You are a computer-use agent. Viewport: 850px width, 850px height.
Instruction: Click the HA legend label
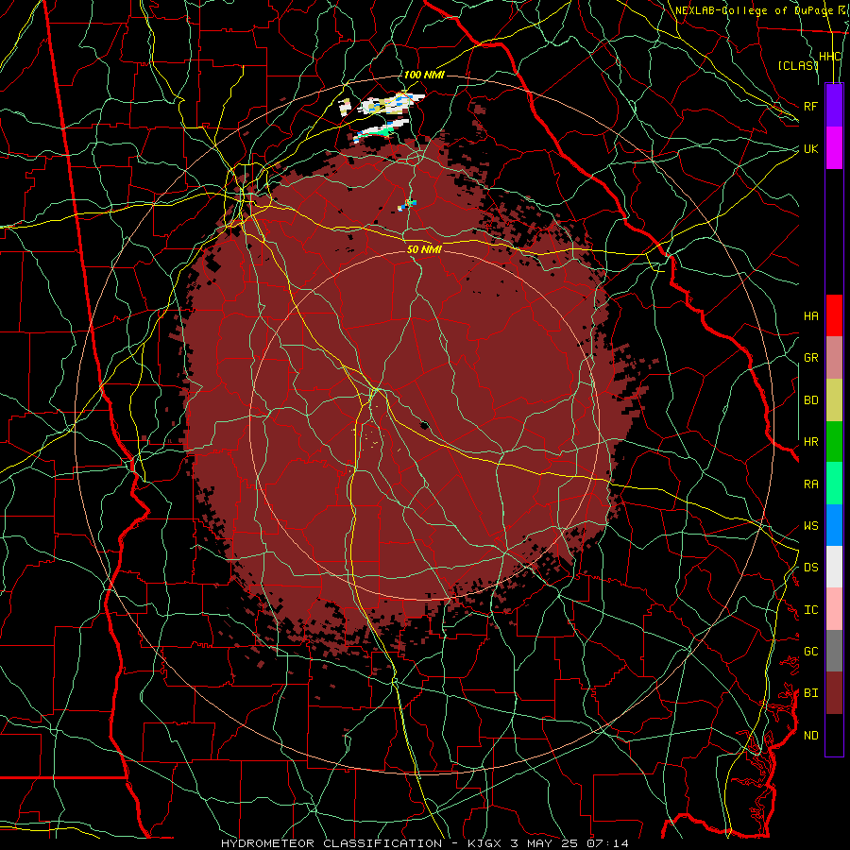(810, 315)
